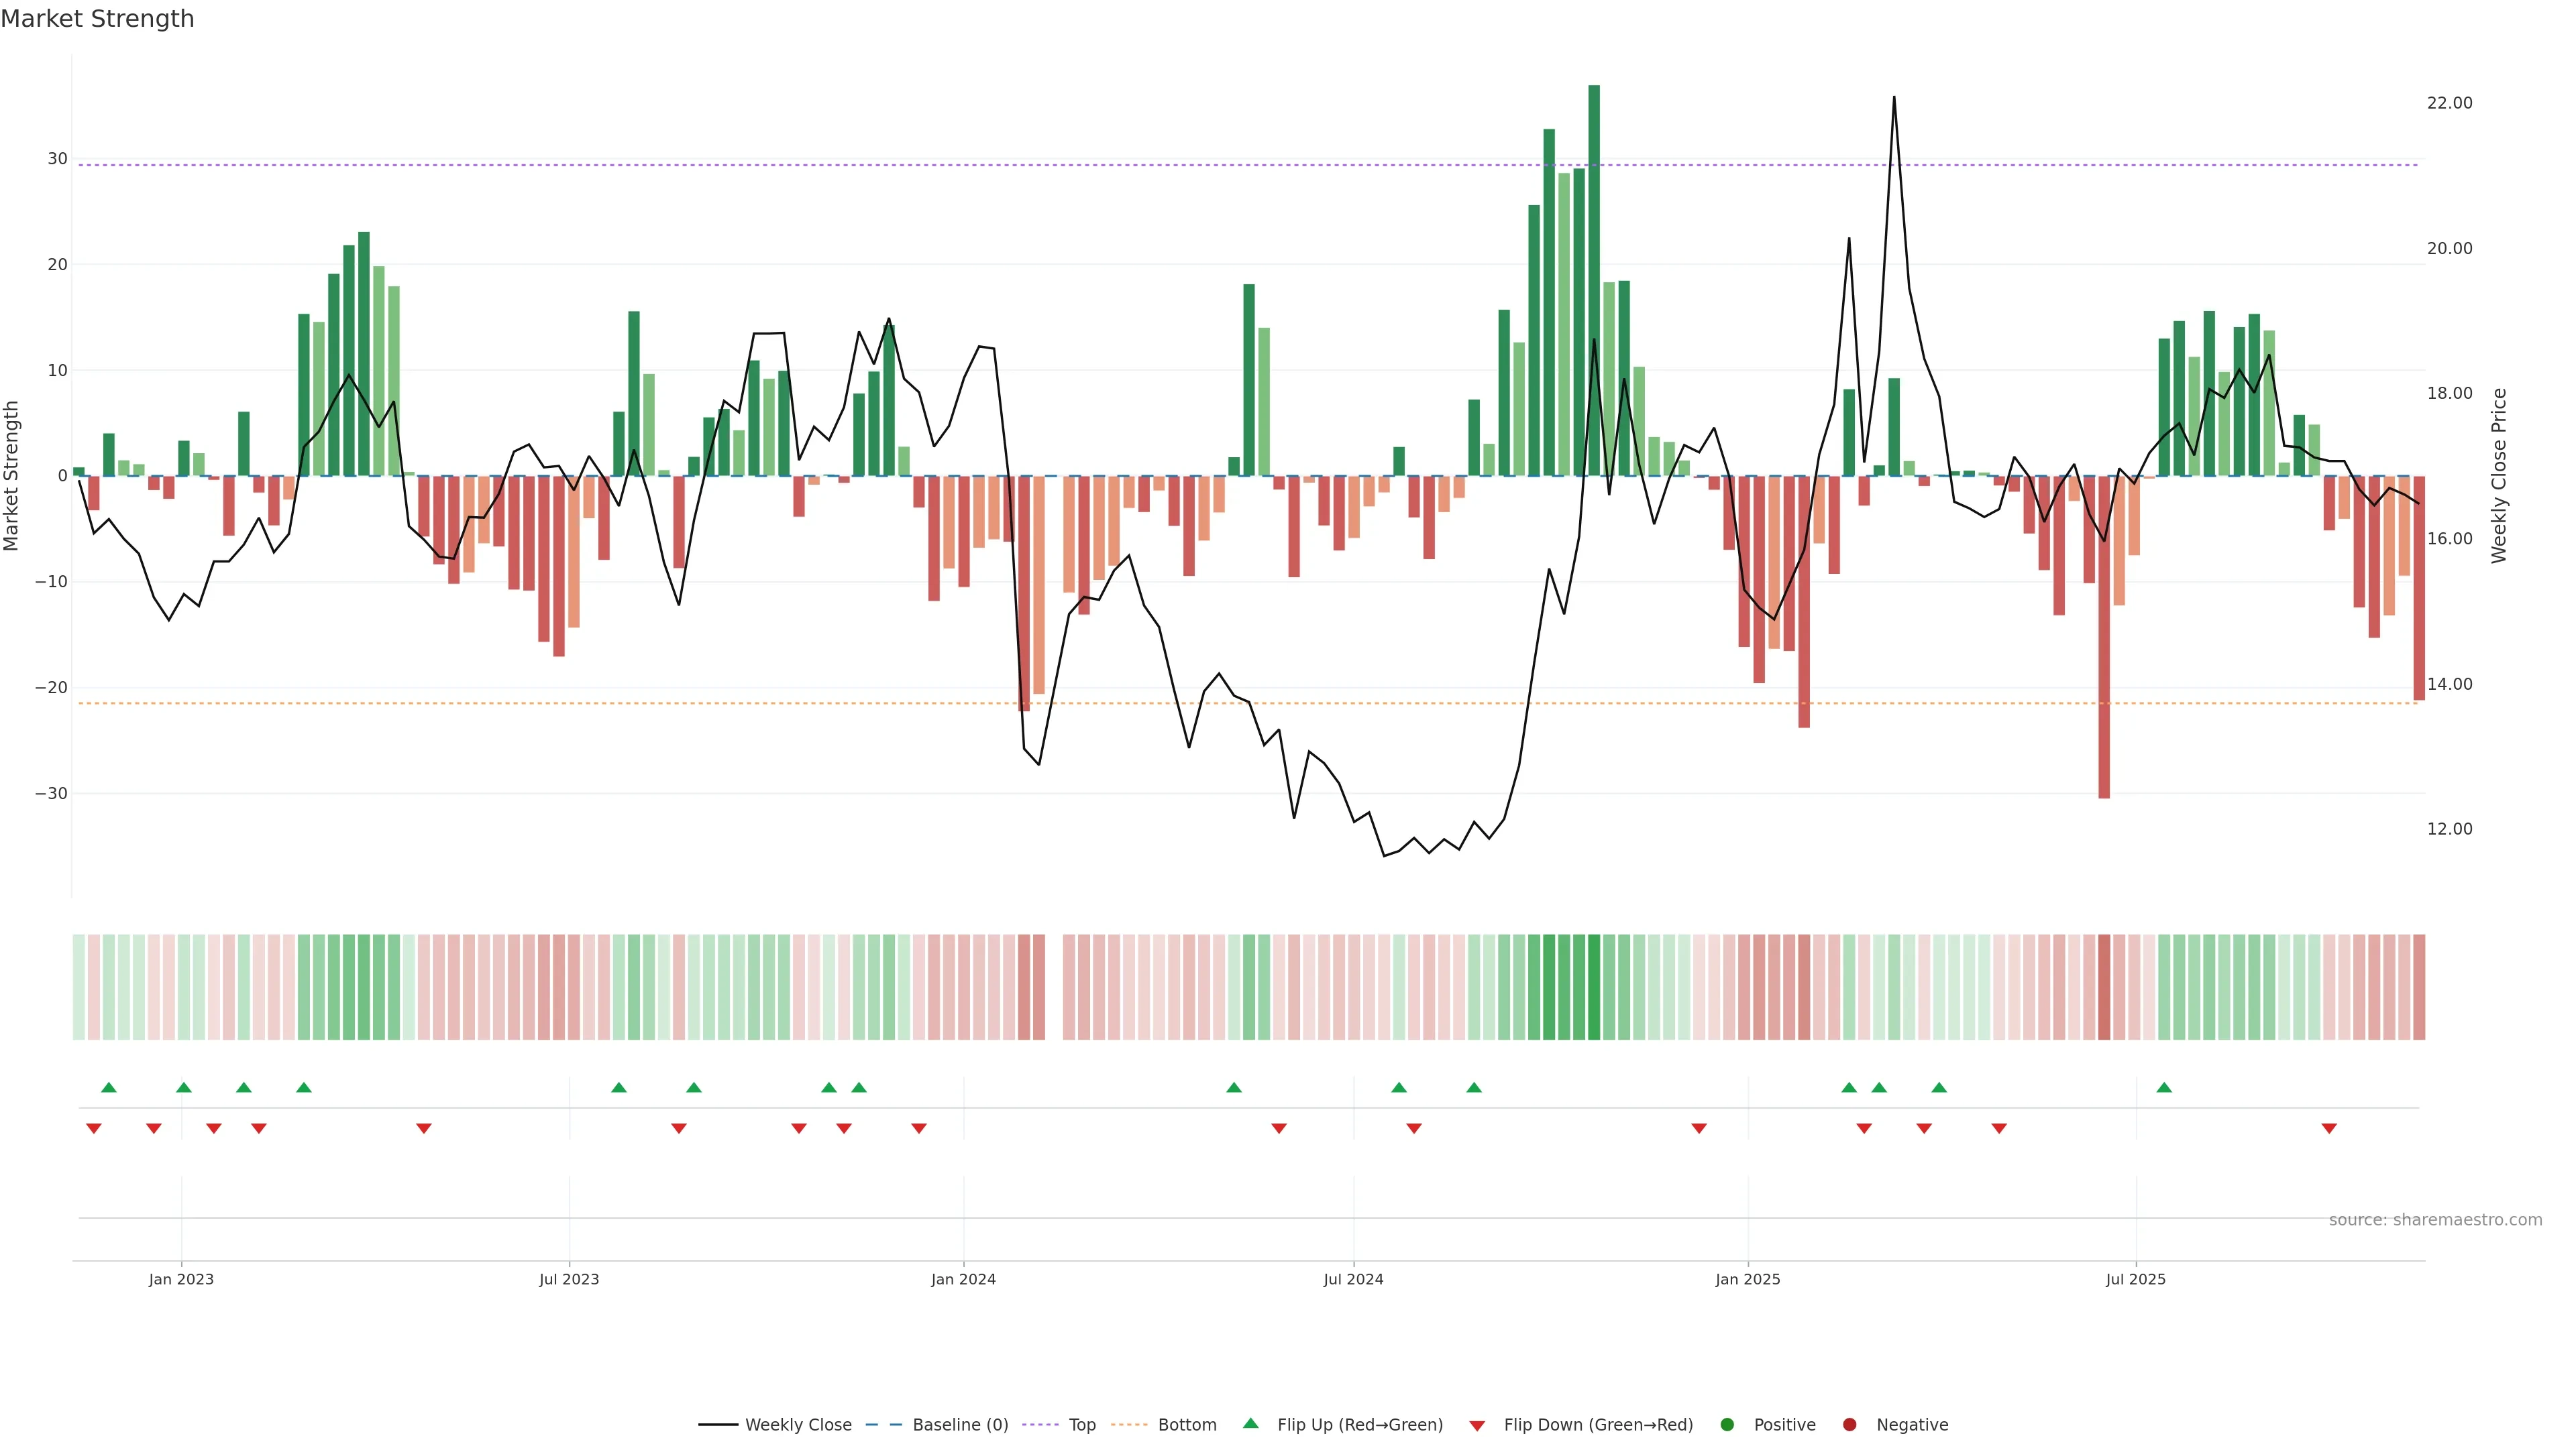Click the last green flip-up marker after Jul 2025
Screen dimensions: 2576x1448
[2164, 1087]
